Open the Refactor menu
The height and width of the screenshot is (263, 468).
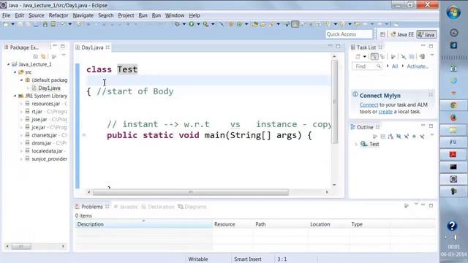click(x=58, y=15)
